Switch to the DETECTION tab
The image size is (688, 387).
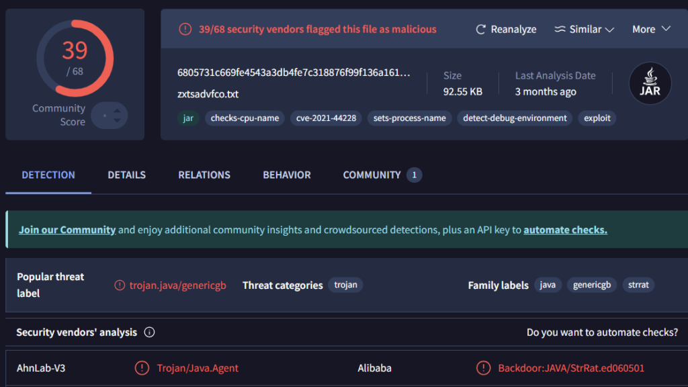coord(48,175)
